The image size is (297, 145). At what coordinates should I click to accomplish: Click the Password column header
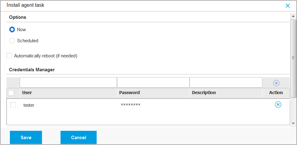click(129, 93)
